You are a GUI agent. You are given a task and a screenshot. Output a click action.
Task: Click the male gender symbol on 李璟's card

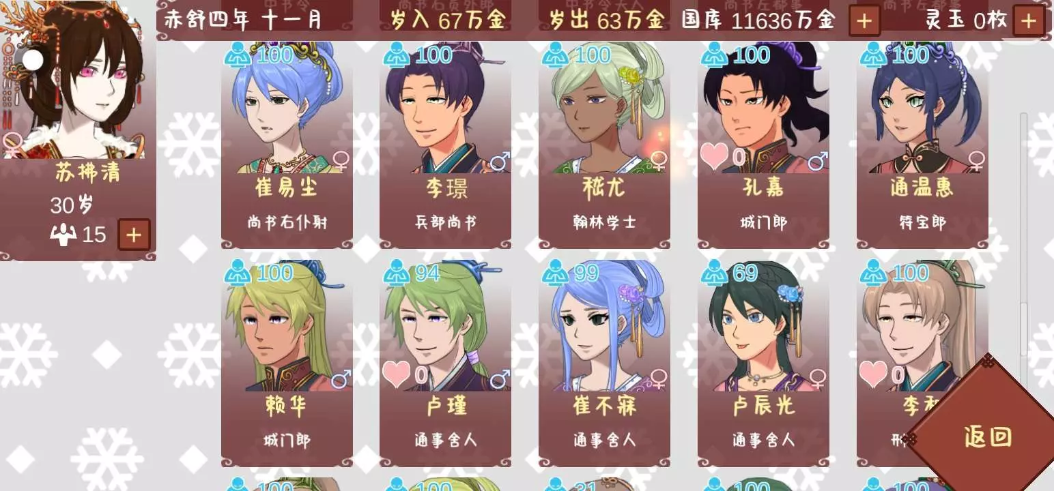(500, 162)
